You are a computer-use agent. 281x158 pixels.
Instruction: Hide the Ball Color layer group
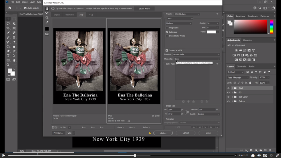[228, 97]
